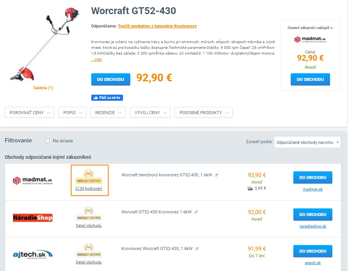Go to the Popis section

(72, 113)
